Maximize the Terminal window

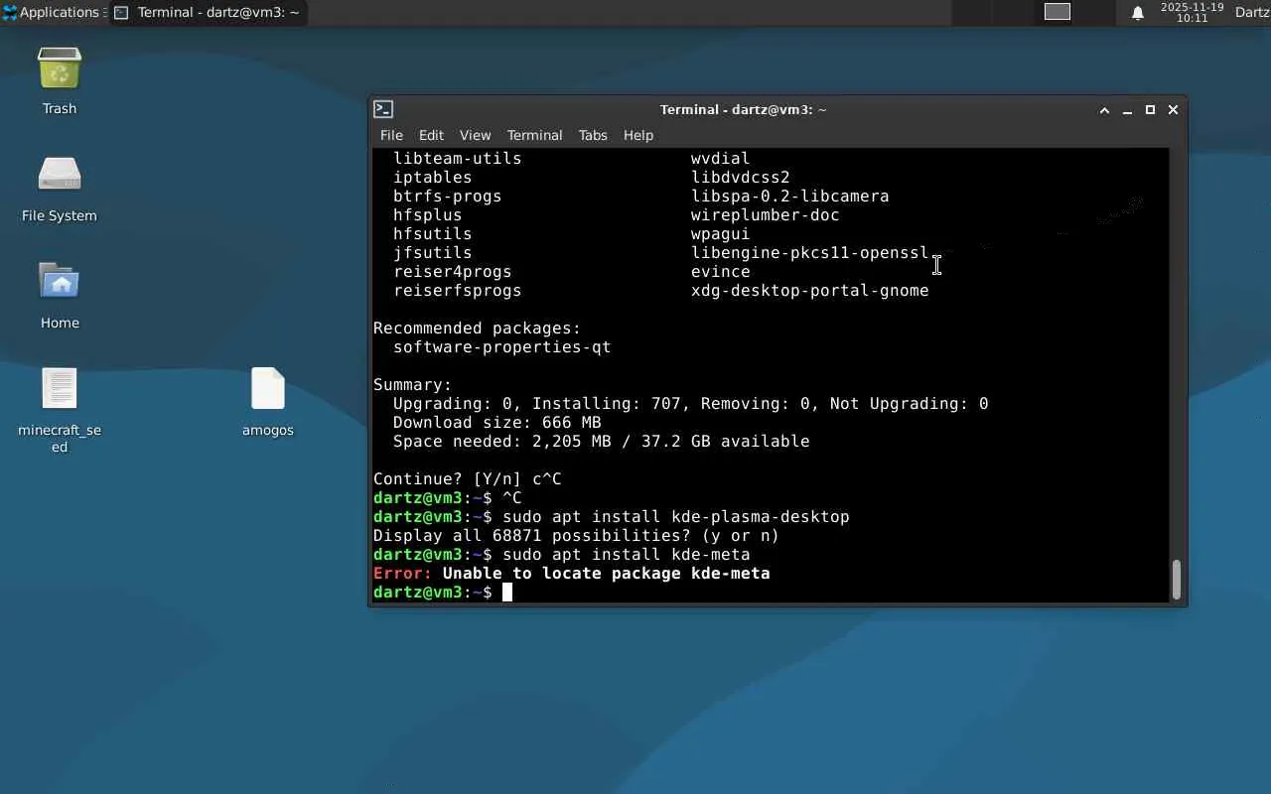point(1150,110)
